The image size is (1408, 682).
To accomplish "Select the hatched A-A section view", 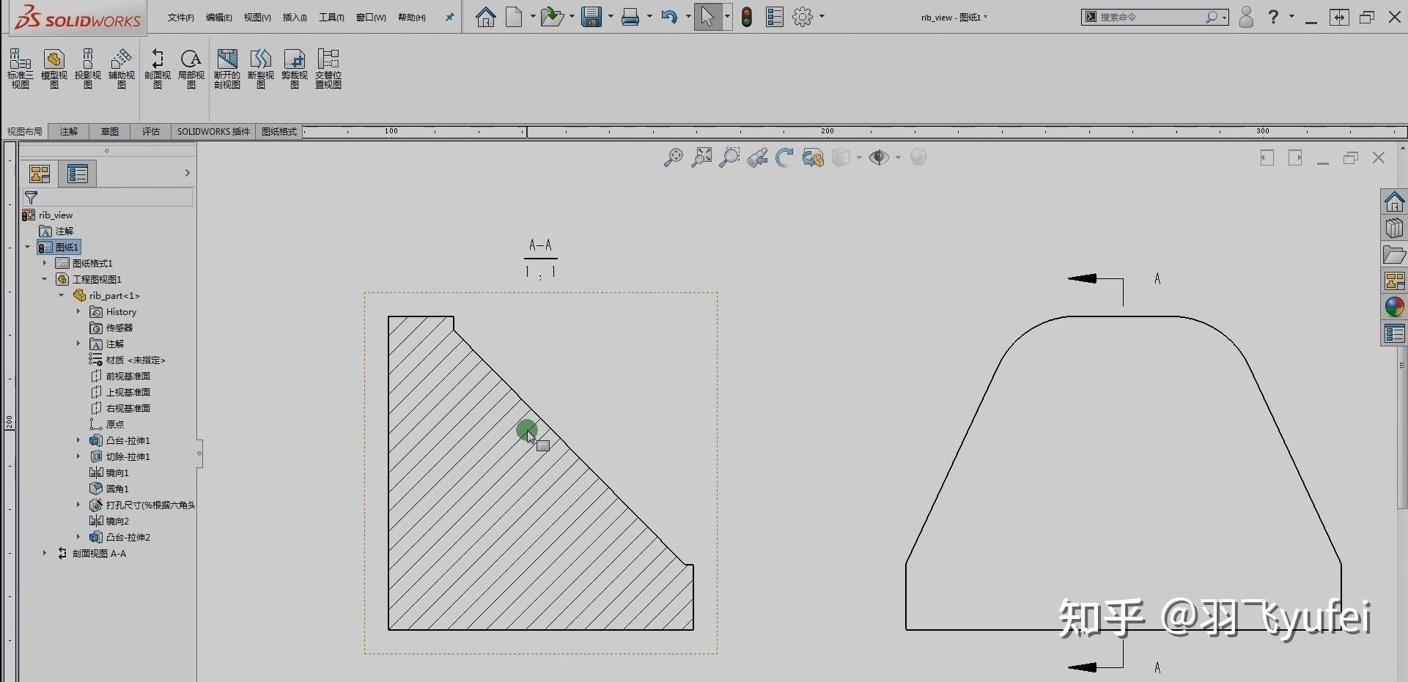I will [541, 473].
